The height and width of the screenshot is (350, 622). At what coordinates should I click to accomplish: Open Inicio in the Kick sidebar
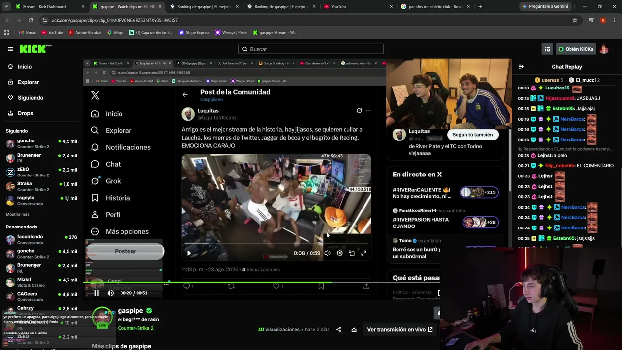[24, 67]
